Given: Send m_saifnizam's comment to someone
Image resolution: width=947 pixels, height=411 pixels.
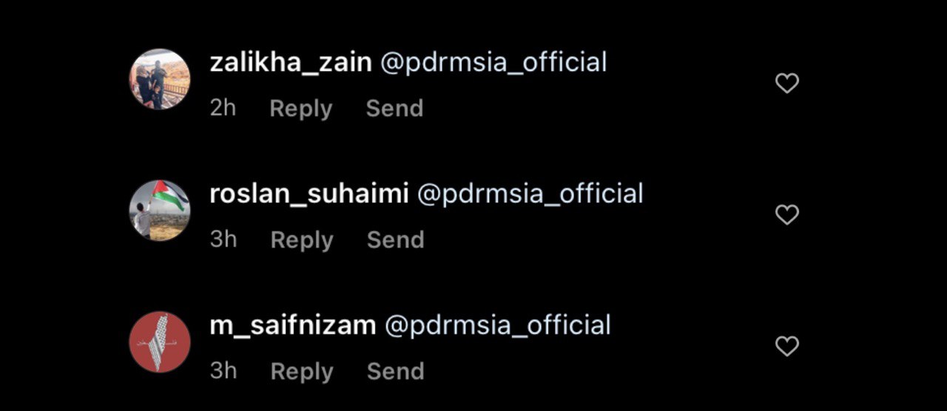Looking at the screenshot, I should [395, 372].
